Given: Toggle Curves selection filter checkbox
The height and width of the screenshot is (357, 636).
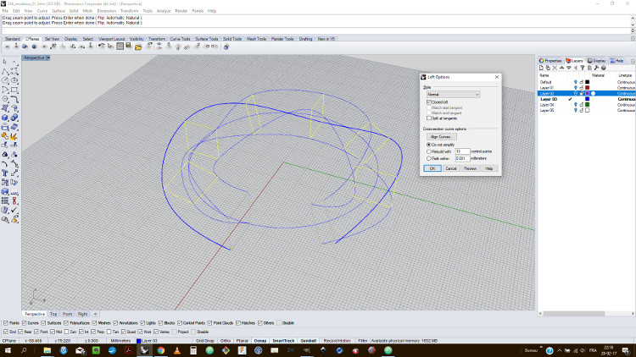Looking at the screenshot, I should (x=24, y=323).
